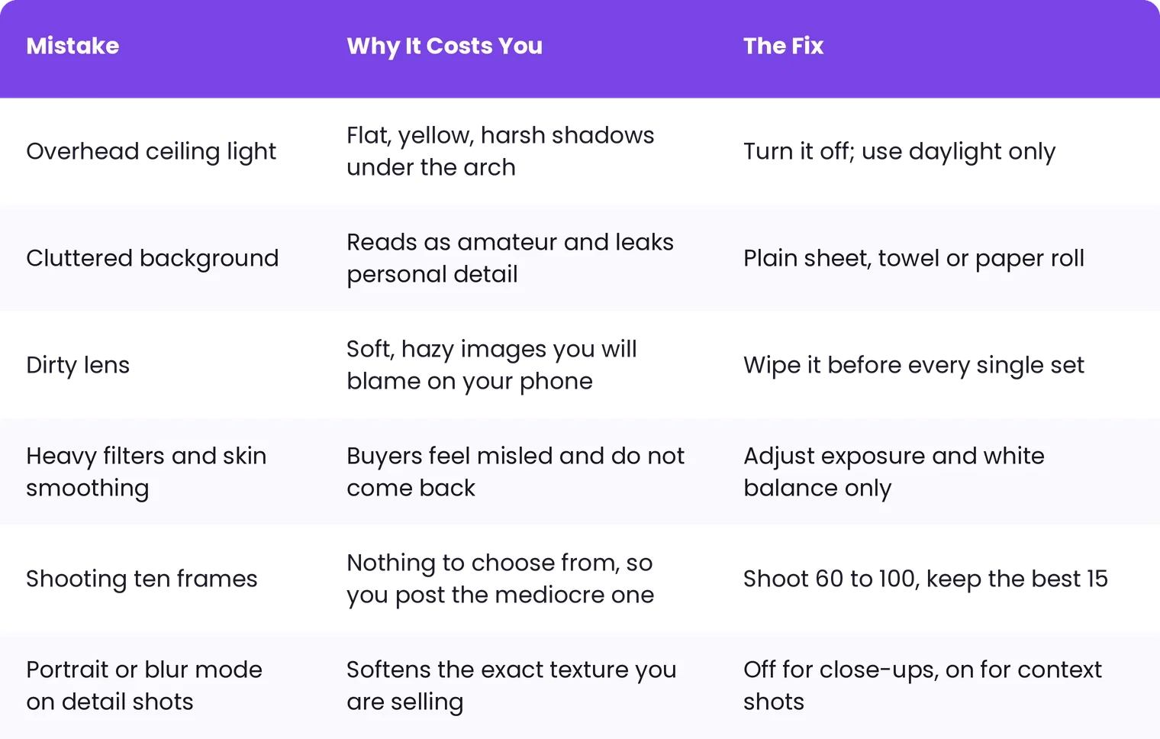
Task: Click Heavy filters and skin smoothing
Action: (x=147, y=472)
